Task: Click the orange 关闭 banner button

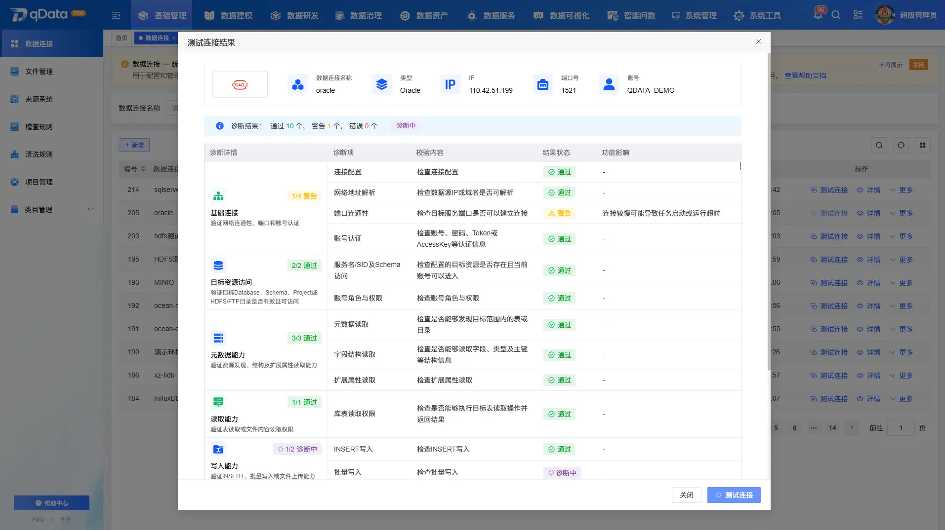Action: (x=919, y=65)
